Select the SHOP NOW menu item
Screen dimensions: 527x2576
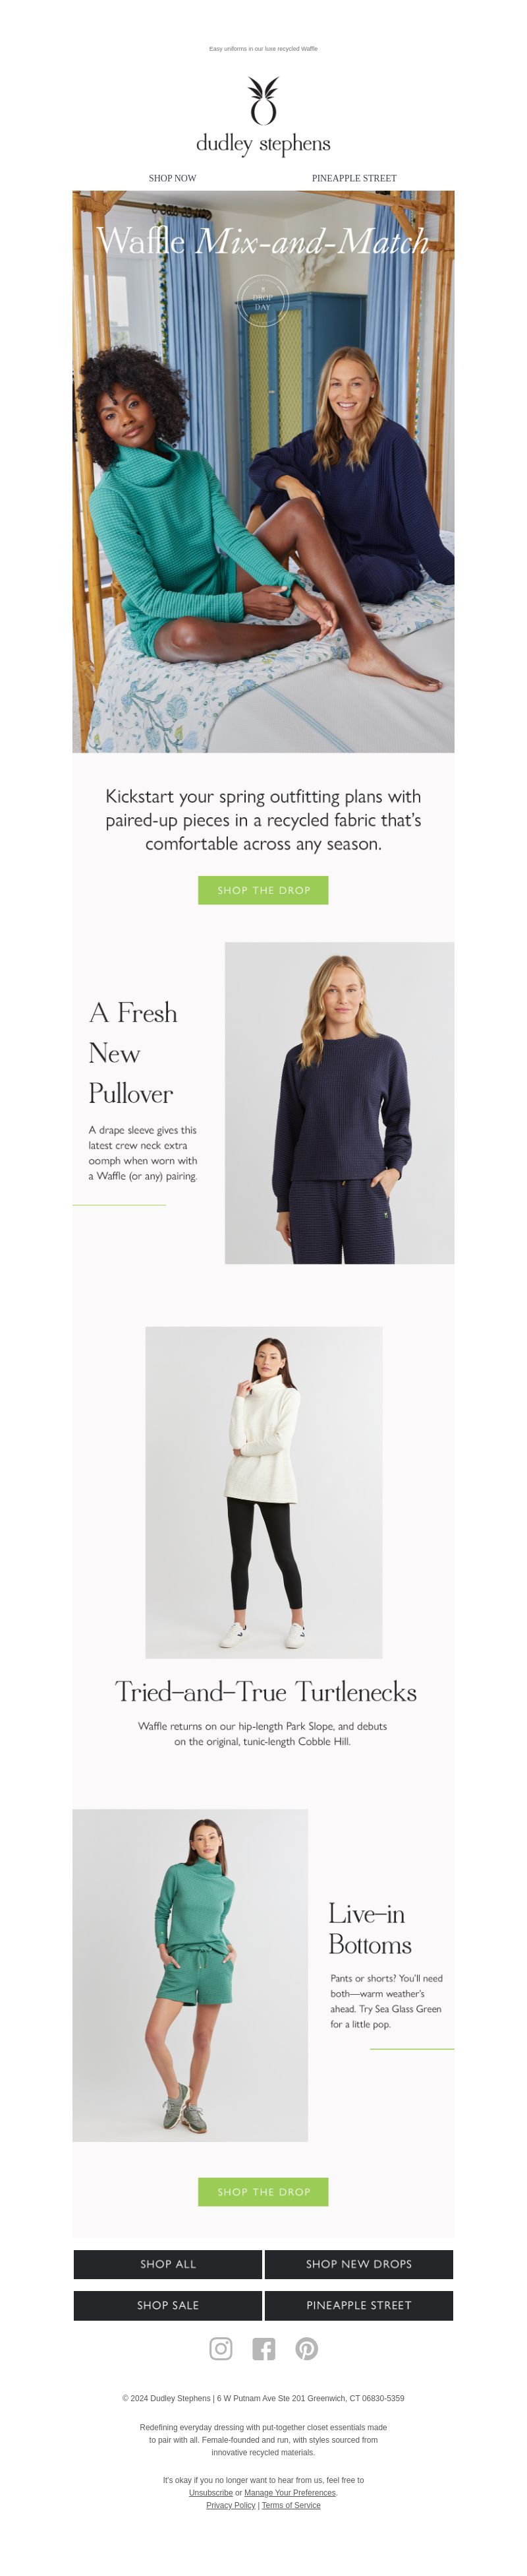[173, 178]
